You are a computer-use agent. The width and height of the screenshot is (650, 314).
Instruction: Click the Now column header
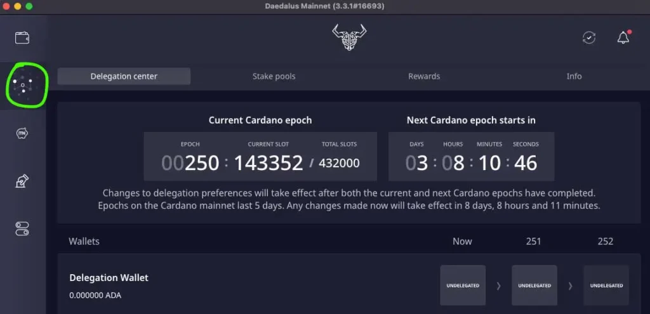pyautogui.click(x=462, y=241)
